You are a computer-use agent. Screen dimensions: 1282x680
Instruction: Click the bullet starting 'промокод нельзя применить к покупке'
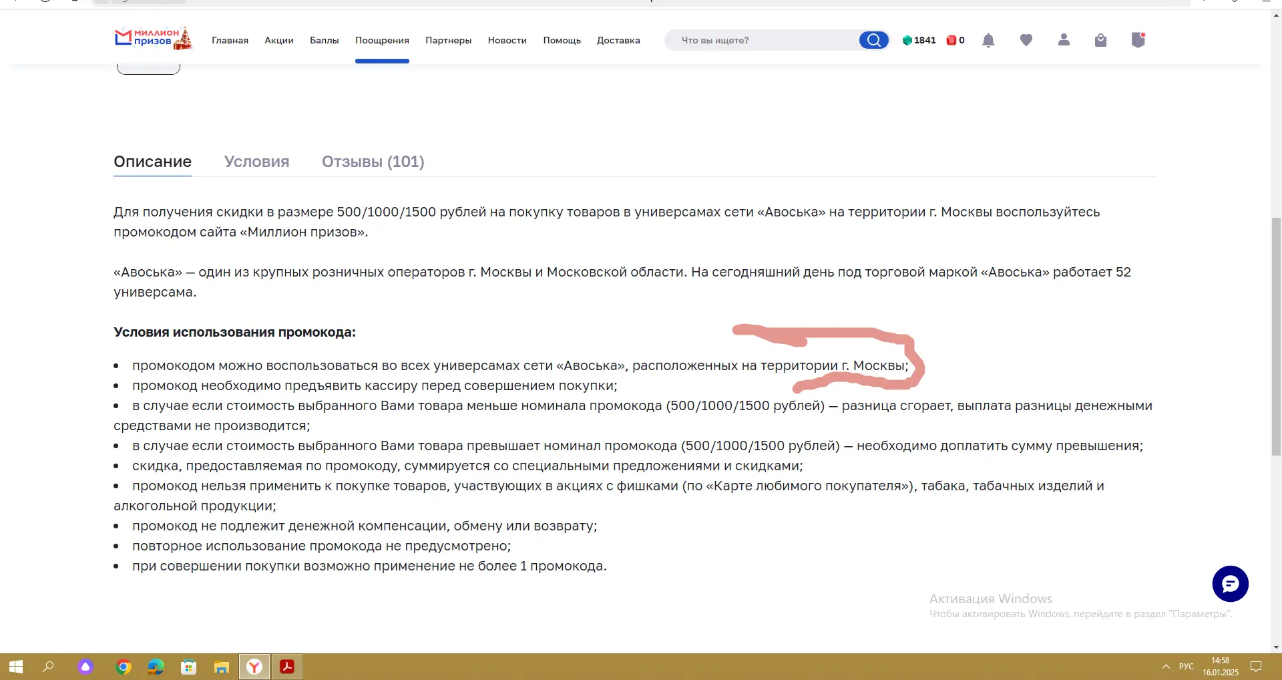coord(609,496)
